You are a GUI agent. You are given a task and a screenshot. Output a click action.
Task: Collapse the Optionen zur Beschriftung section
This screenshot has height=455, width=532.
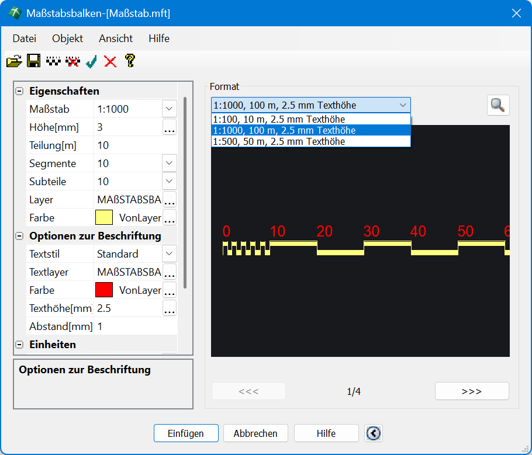pos(19,236)
